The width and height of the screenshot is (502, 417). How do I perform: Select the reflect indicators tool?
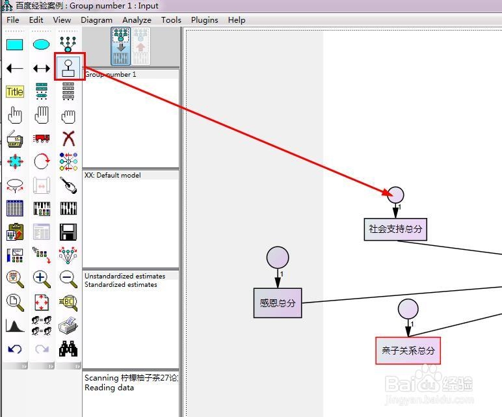tap(68, 161)
